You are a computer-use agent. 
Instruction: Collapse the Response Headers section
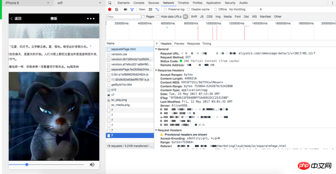[156, 70]
